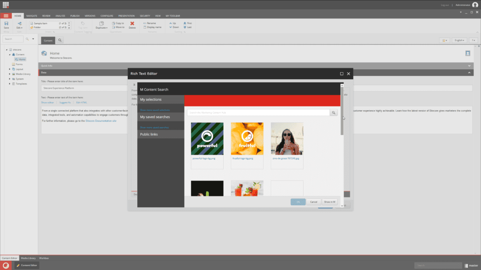The height and width of the screenshot is (270, 481).
Task: Click the red hamburger menu button
Action: [x=6, y=15]
